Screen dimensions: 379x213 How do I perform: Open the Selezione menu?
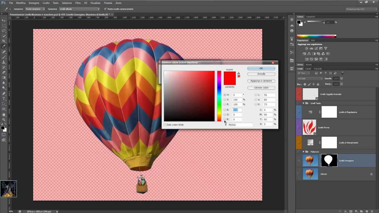point(67,3)
